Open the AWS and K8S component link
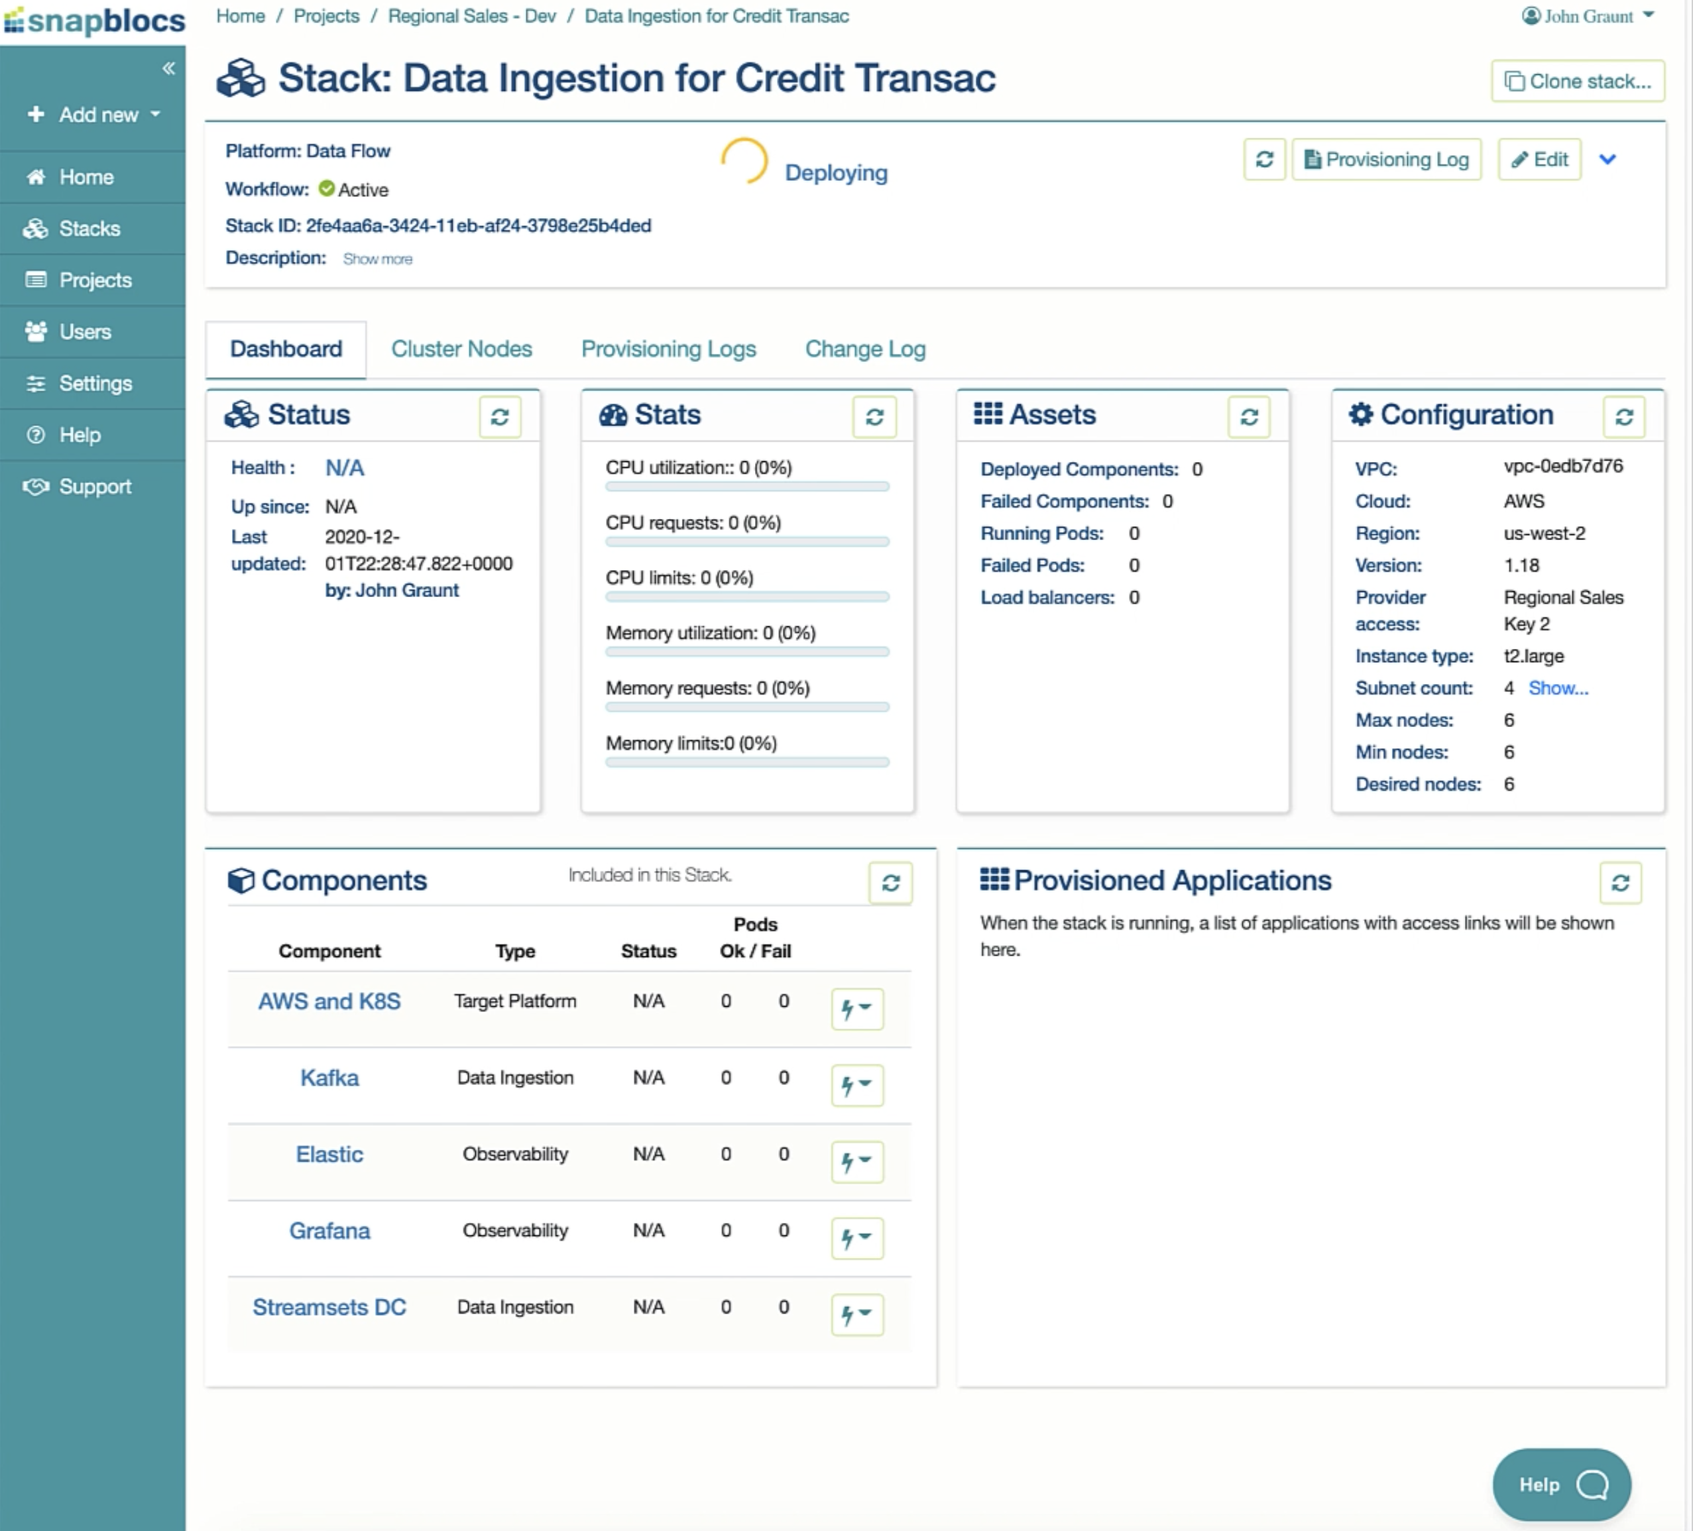This screenshot has height=1531, width=1693. (329, 1002)
